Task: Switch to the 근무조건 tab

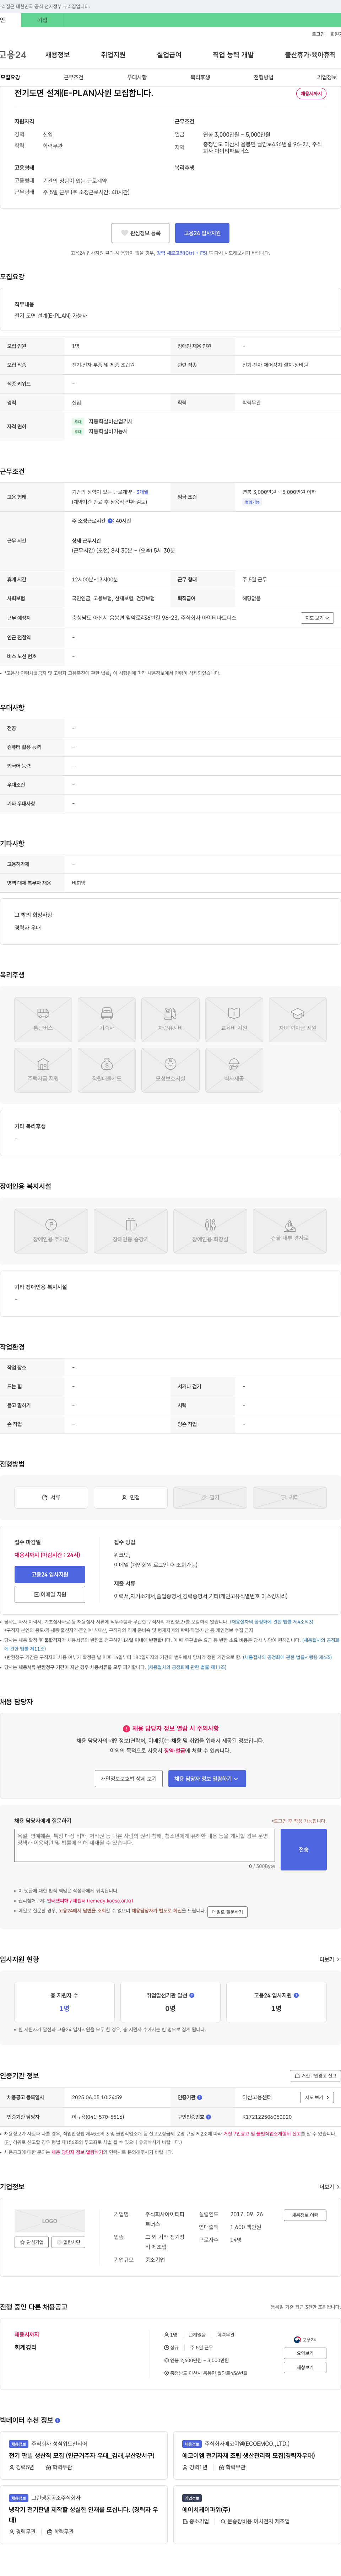Action: [x=74, y=77]
